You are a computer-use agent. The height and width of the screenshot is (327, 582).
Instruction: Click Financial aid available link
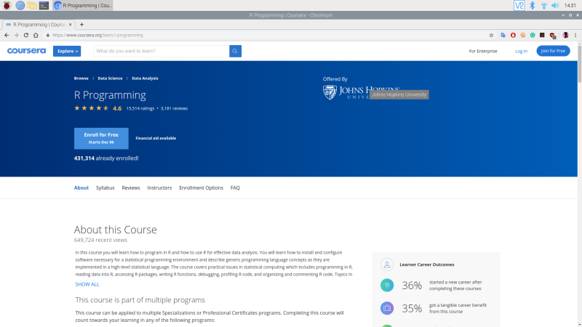tap(156, 138)
